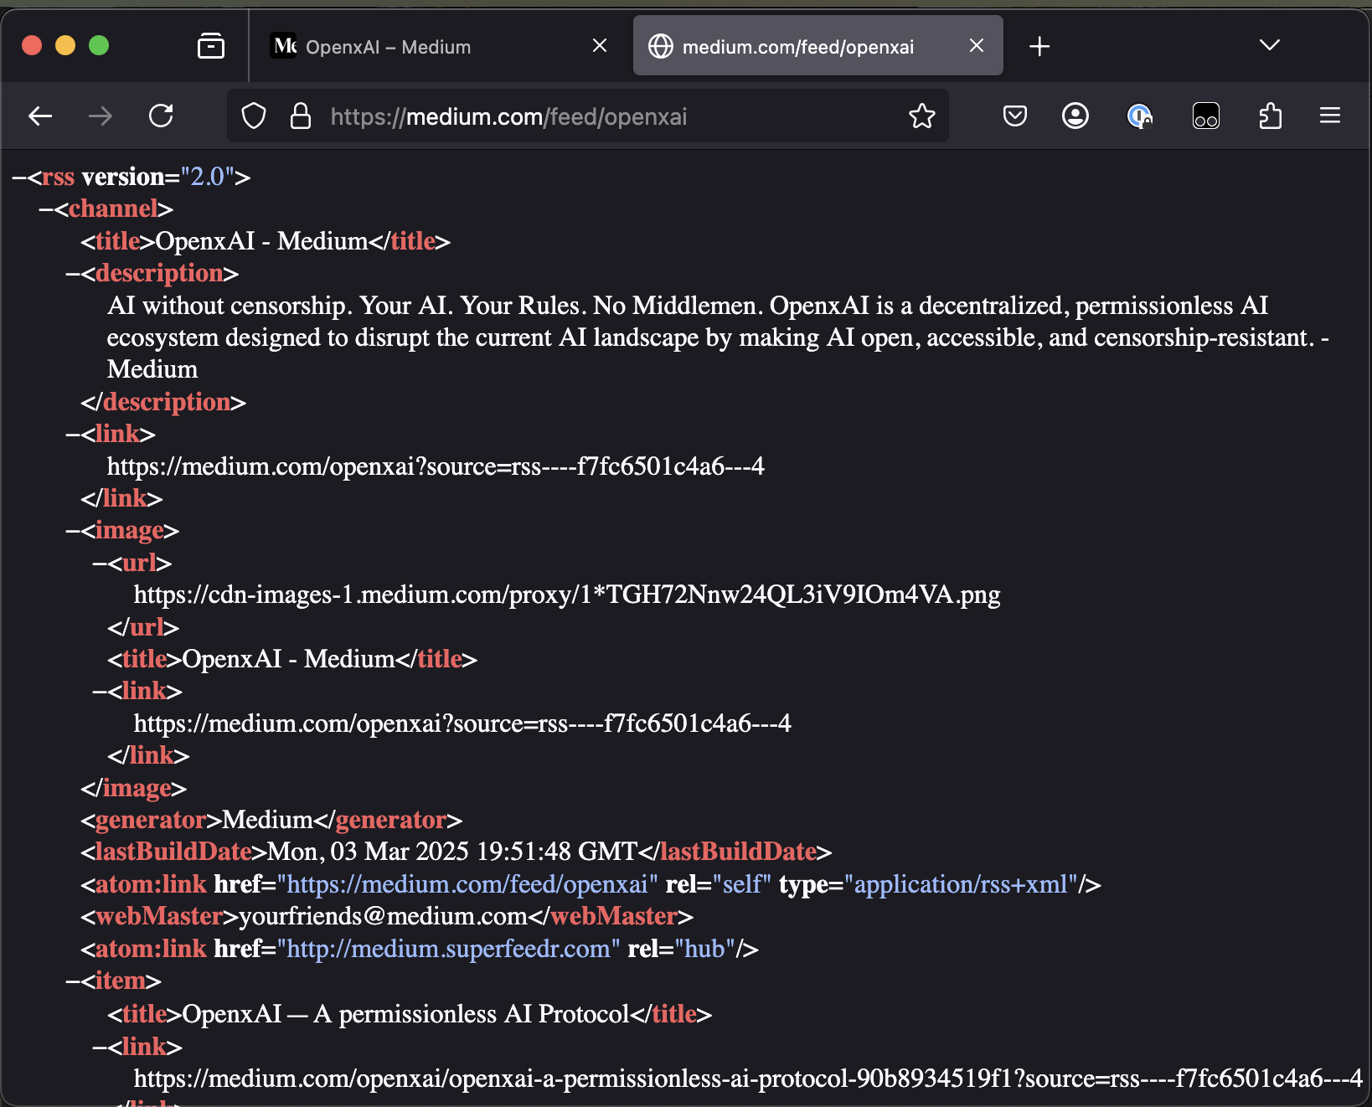Collapse the rss root node
Viewport: 1372px width, 1107px height.
click(19, 177)
